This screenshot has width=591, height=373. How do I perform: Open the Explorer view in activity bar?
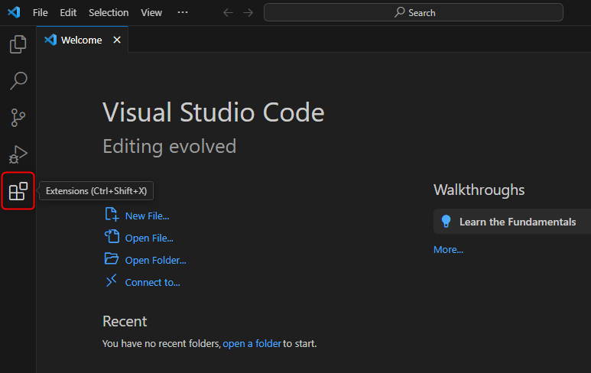tap(18, 44)
